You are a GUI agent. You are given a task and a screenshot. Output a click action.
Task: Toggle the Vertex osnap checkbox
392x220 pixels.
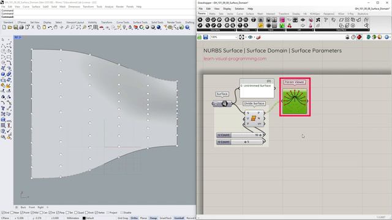coord(97,213)
